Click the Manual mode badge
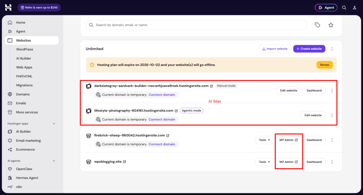 226,86
